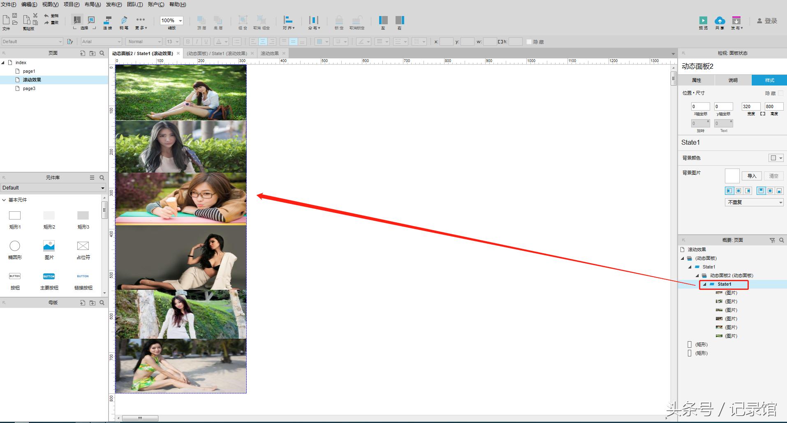Click the Distribute (分布) toolbar icon
This screenshot has width=787, height=423.
[x=314, y=21]
